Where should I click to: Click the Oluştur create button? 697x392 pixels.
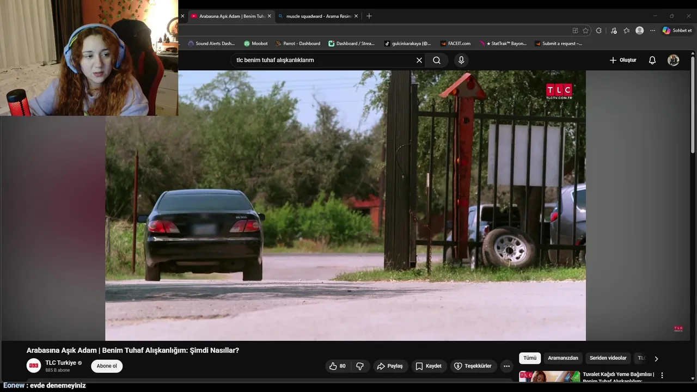[623, 60]
